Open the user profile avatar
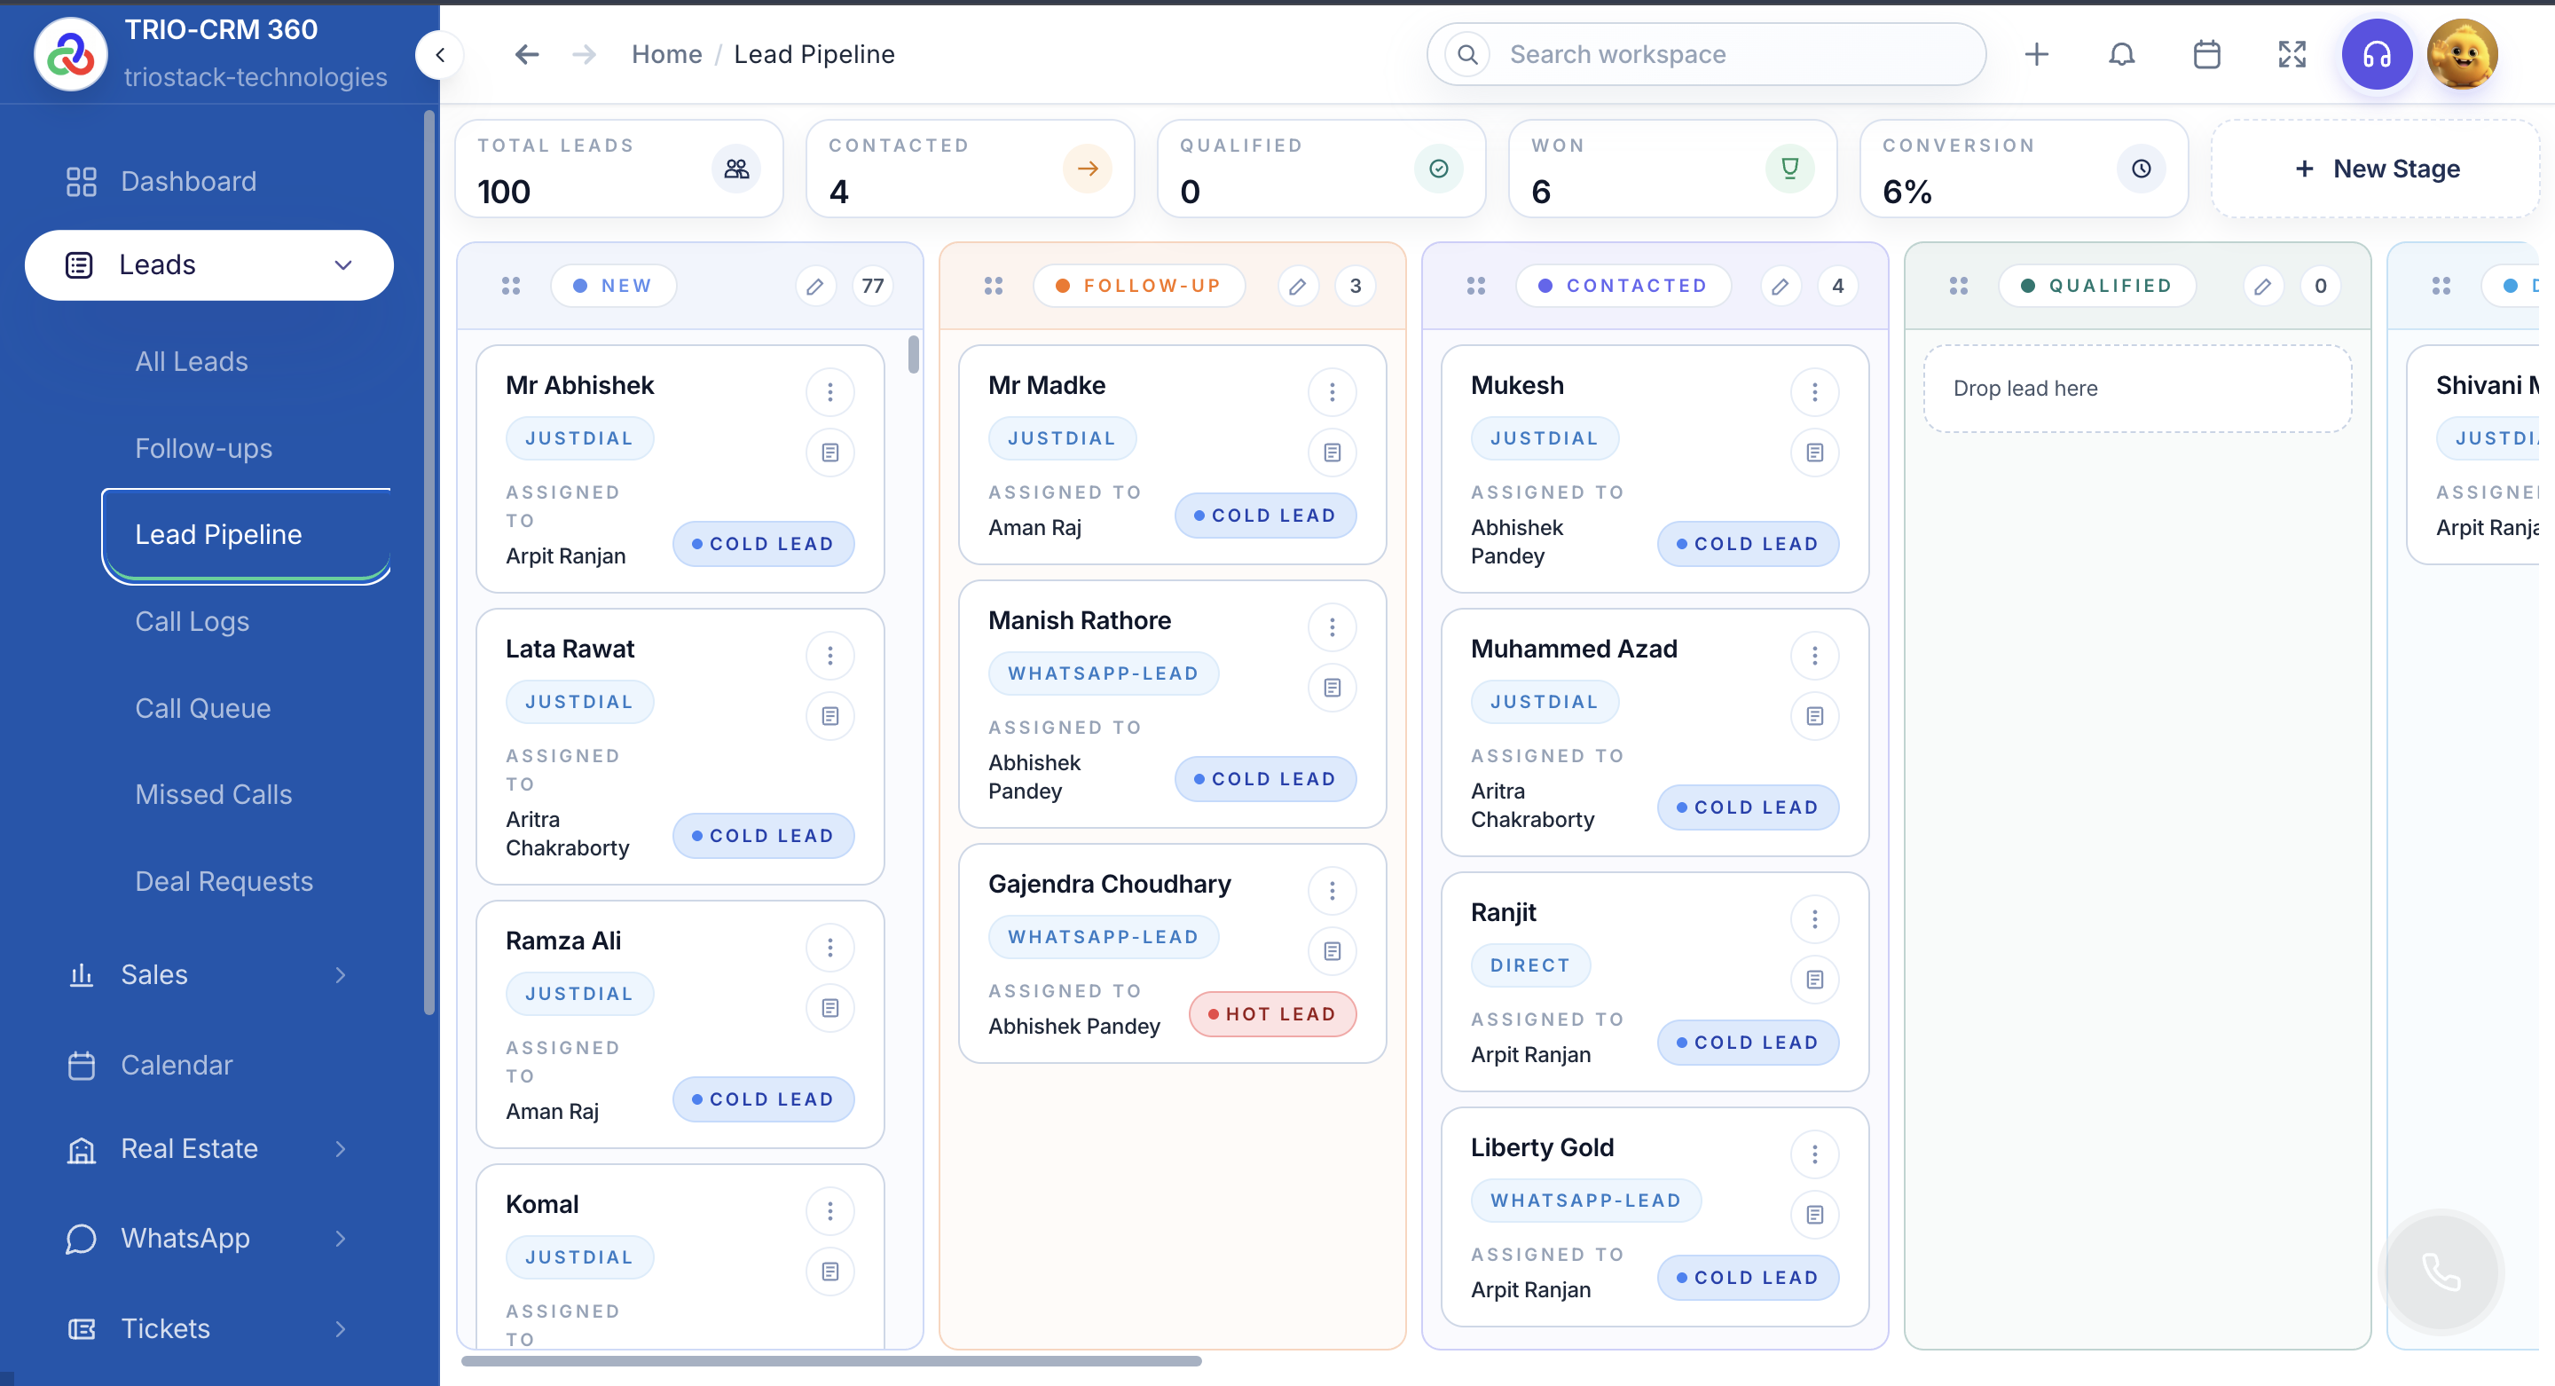The width and height of the screenshot is (2555, 1386). [x=2462, y=54]
